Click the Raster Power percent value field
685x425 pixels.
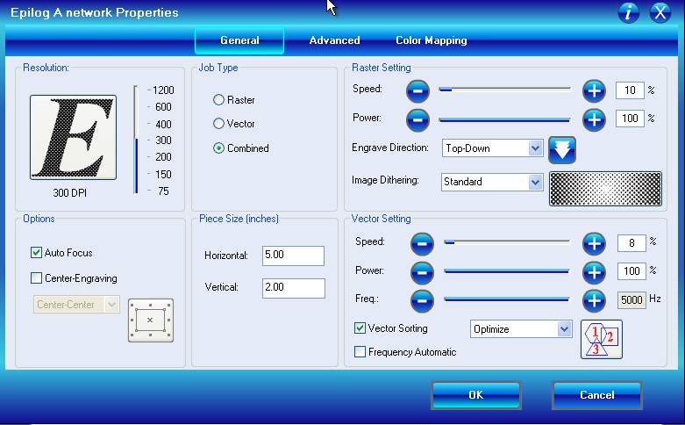(630, 119)
